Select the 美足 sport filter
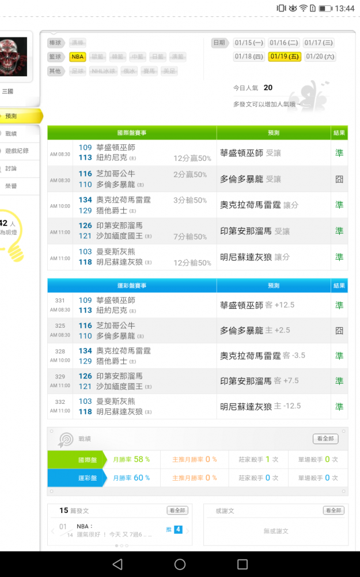Viewport: 360px width, 577px height. click(x=169, y=71)
